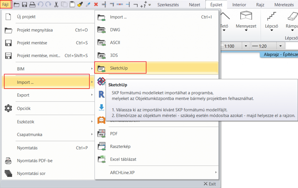Click the IFC import icon below SketchUp
The height and width of the screenshot is (188, 298).
(101, 81)
